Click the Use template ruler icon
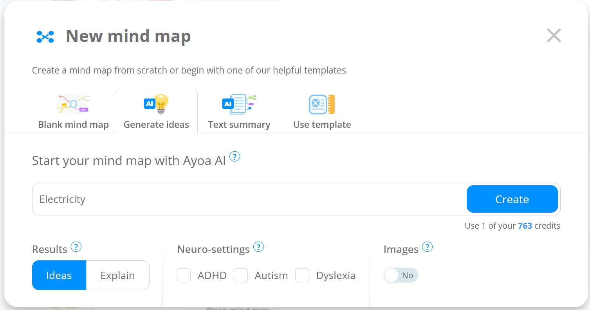The width and height of the screenshot is (590, 310). (x=322, y=104)
